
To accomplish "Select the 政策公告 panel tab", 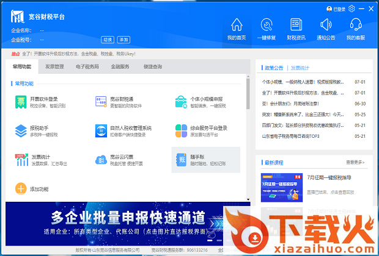I will pos(274,68).
